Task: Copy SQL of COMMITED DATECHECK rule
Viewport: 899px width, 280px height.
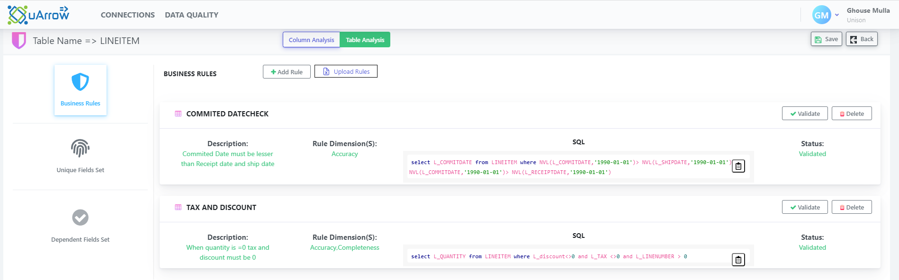Action: coord(738,166)
